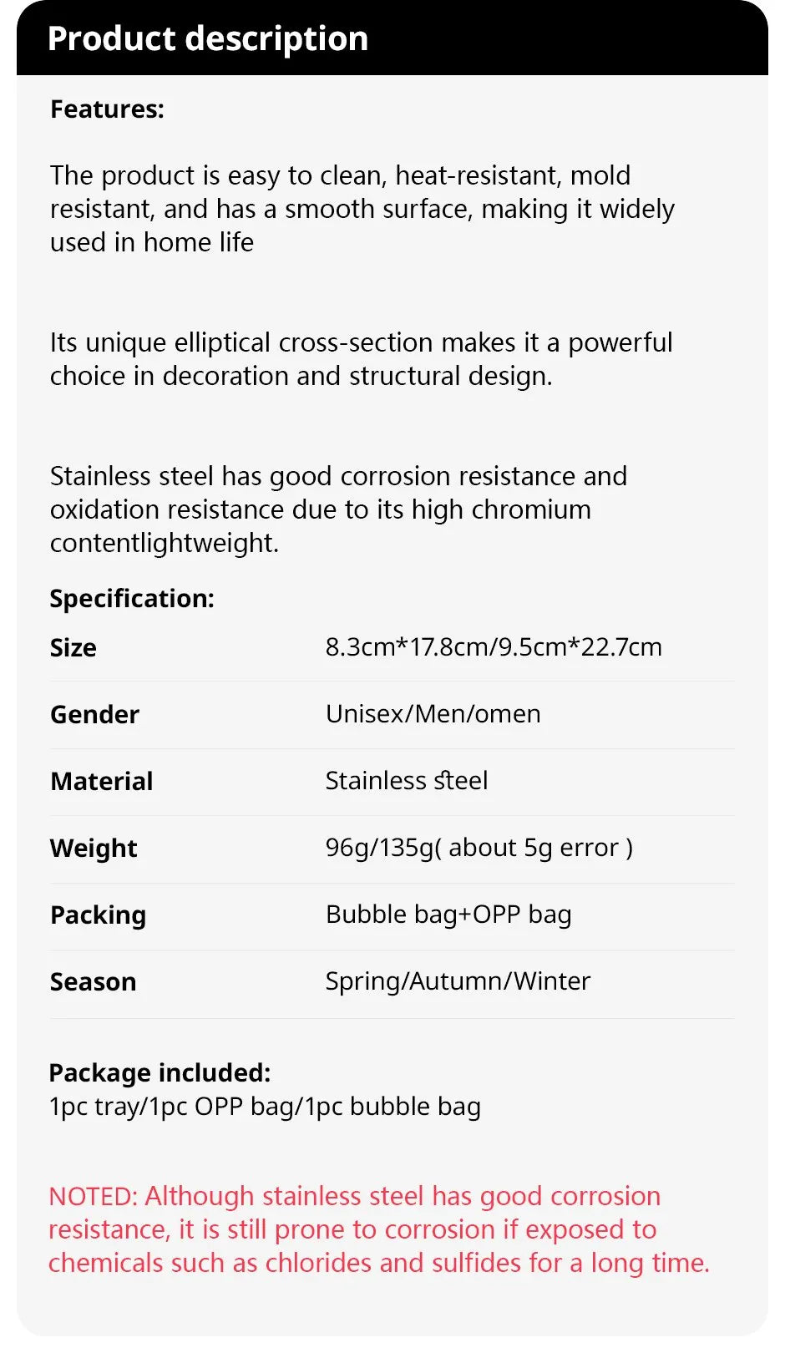Click the Season row label
This screenshot has height=1353, width=785.
click(x=93, y=982)
